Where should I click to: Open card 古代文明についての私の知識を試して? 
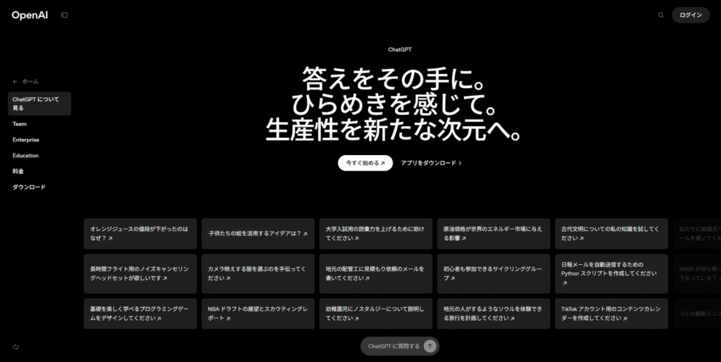click(x=611, y=234)
